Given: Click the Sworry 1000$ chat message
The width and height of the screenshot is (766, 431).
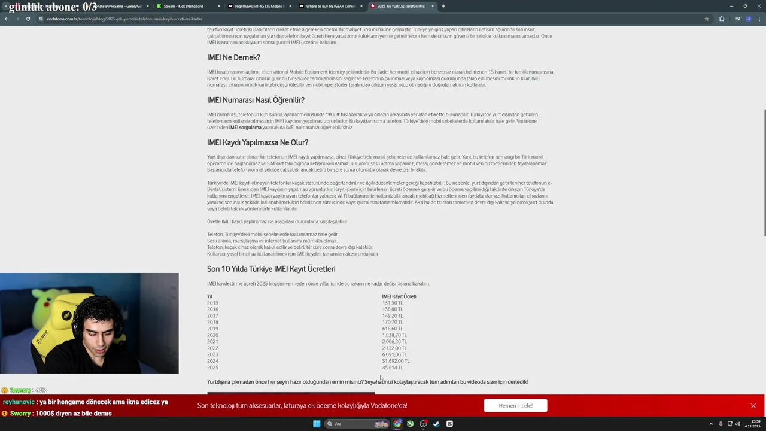Looking at the screenshot, I should pos(57,413).
